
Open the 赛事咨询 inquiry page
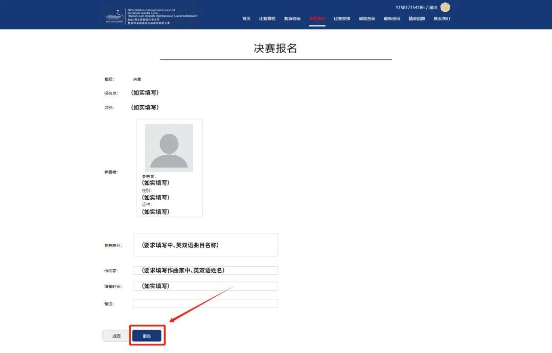coord(291,18)
